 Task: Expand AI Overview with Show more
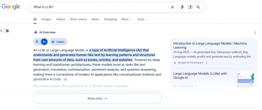97,99
